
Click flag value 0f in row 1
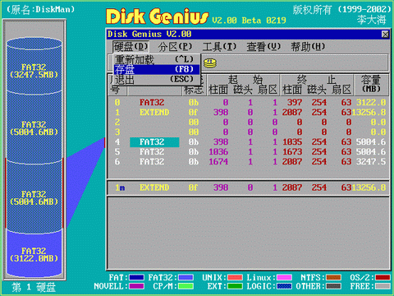193,113
